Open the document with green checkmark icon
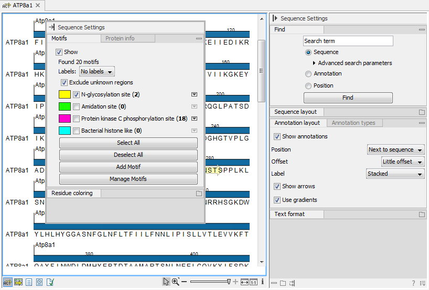Screen dimensions: 429x290 pos(50,282)
